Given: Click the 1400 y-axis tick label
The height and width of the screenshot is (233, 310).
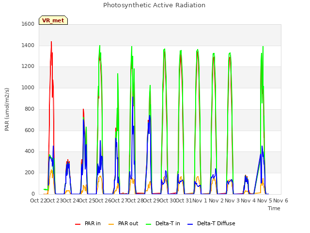Looking at the screenshot, I should point(28,45).
